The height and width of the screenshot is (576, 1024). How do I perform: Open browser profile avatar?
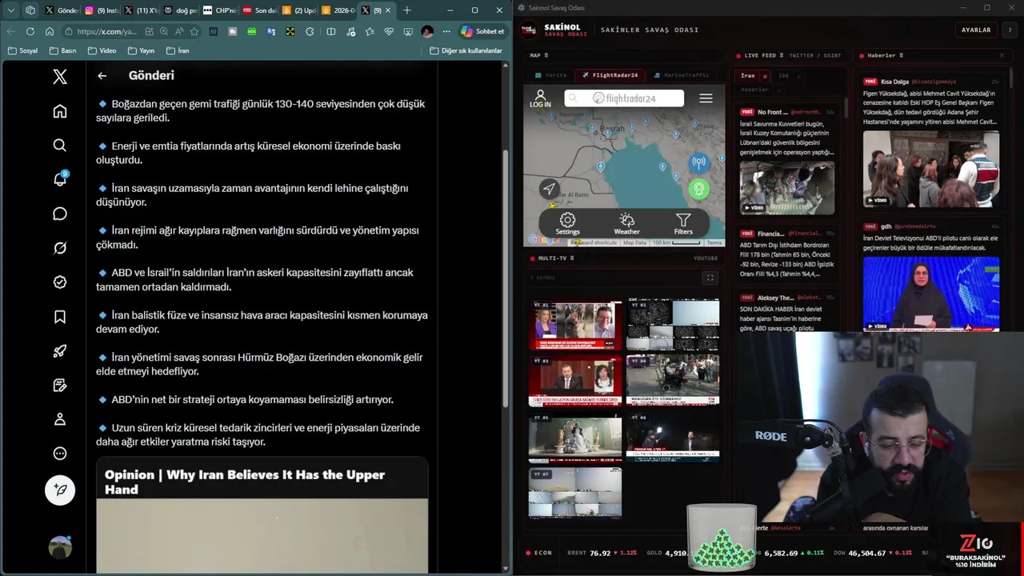(x=427, y=31)
